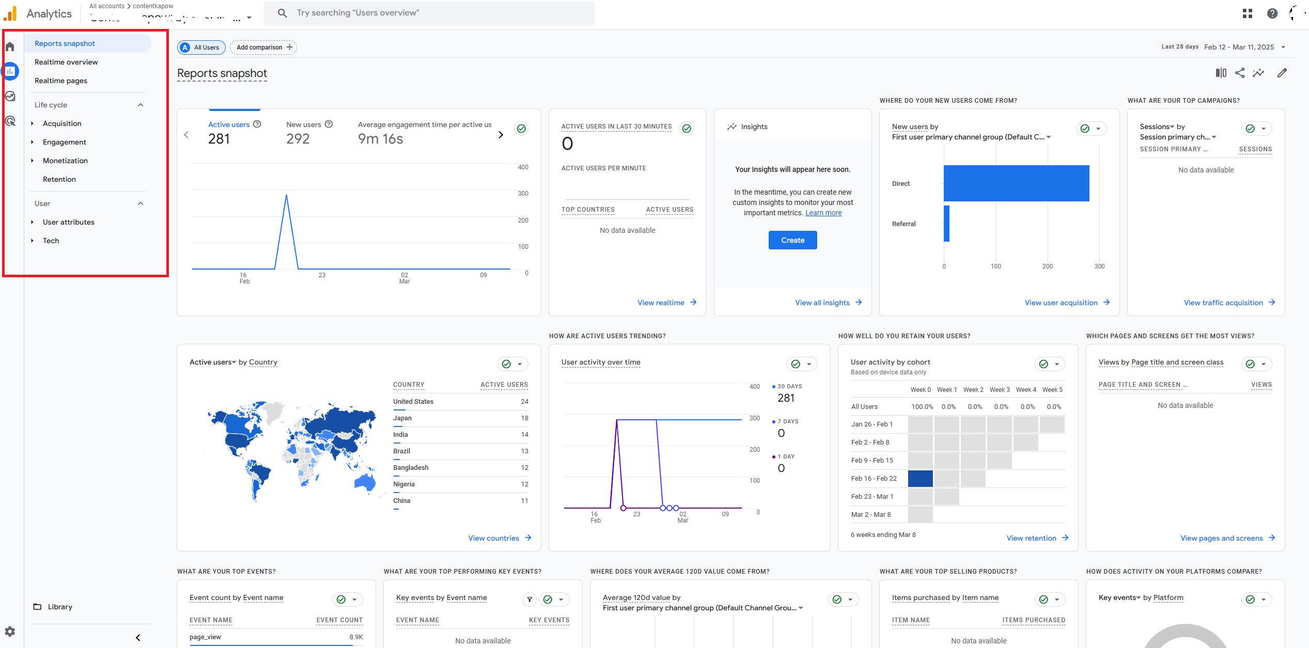Collapse the left navigation panel arrow

(138, 638)
